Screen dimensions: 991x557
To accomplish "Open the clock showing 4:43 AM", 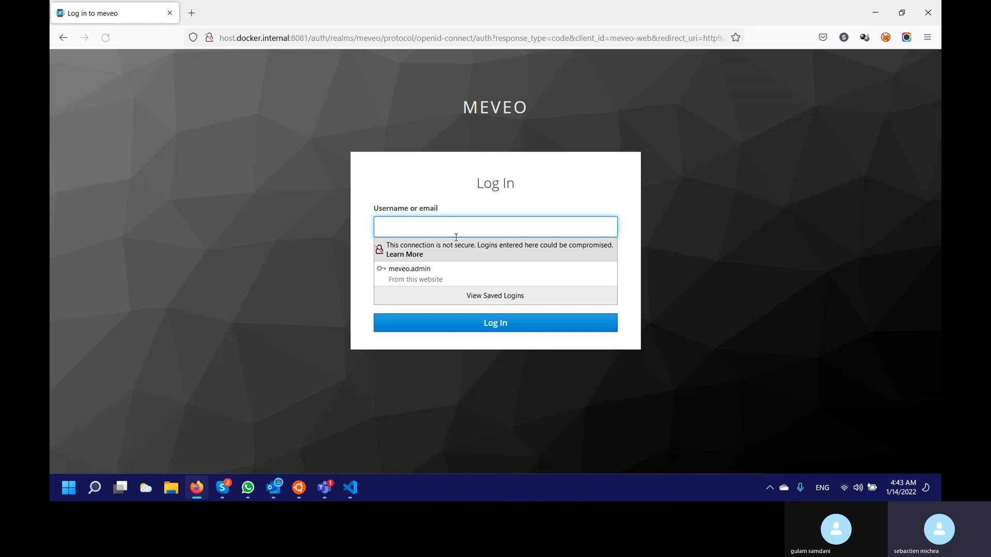I will (901, 487).
